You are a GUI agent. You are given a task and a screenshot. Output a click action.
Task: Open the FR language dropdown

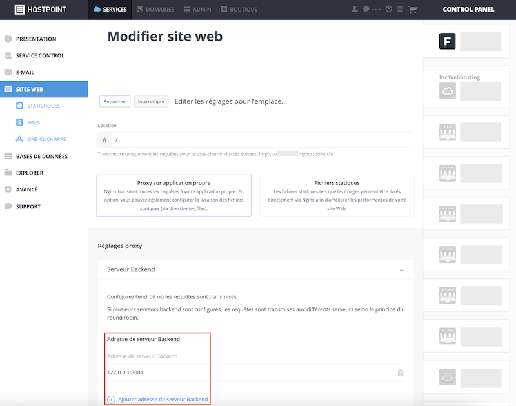(x=377, y=10)
